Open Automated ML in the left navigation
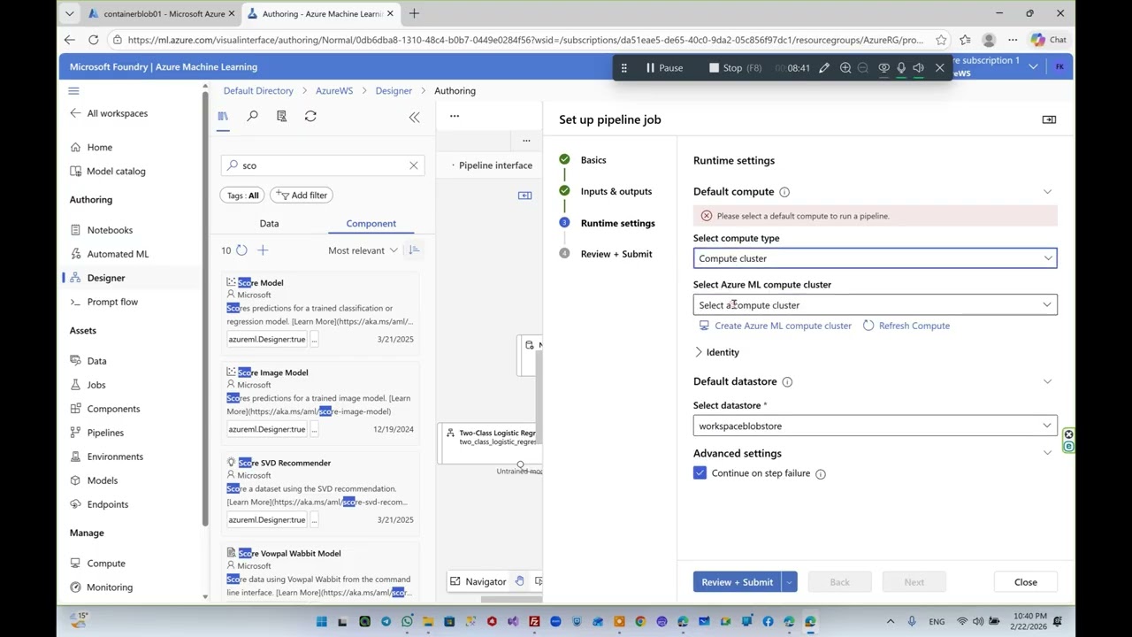Viewport: 1132px width, 637px height. click(x=118, y=254)
